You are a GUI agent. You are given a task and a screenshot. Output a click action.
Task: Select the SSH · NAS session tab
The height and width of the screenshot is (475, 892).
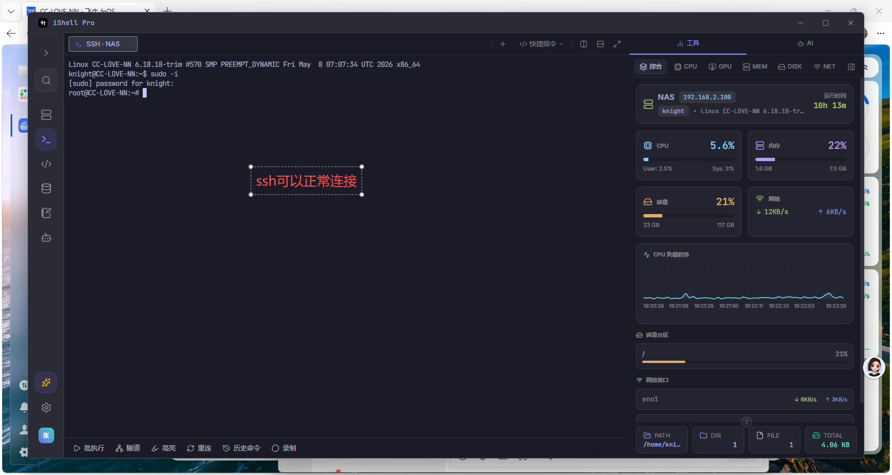103,44
